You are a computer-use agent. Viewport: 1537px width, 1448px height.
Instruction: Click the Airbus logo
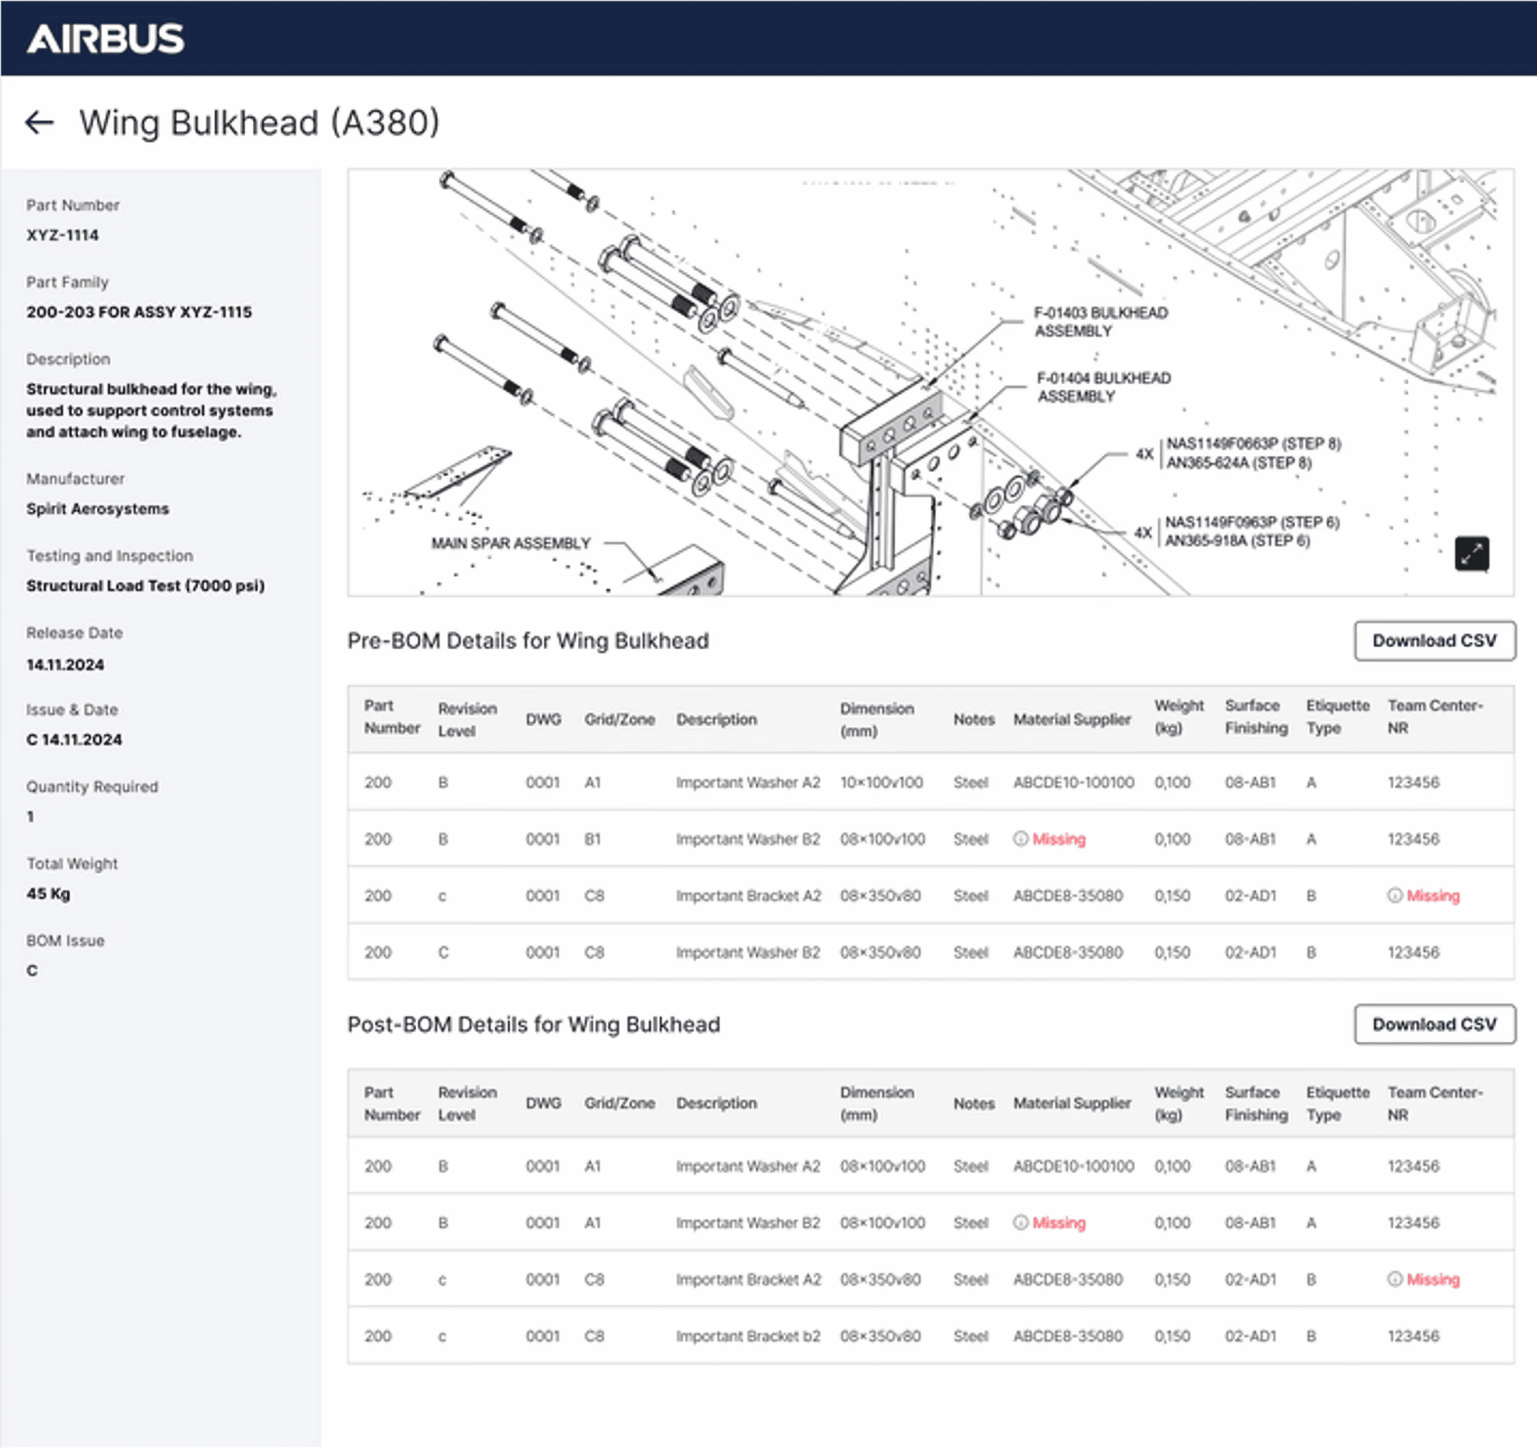pos(106,39)
